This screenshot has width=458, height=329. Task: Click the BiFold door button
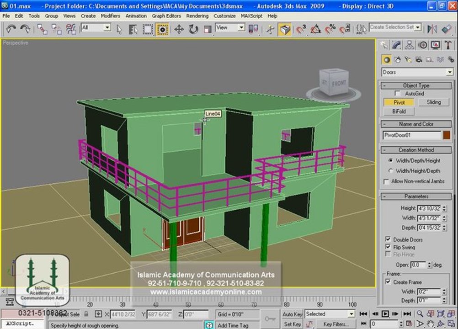coord(399,111)
